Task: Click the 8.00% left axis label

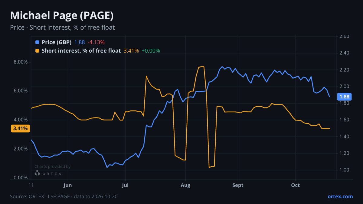Action: (21, 62)
